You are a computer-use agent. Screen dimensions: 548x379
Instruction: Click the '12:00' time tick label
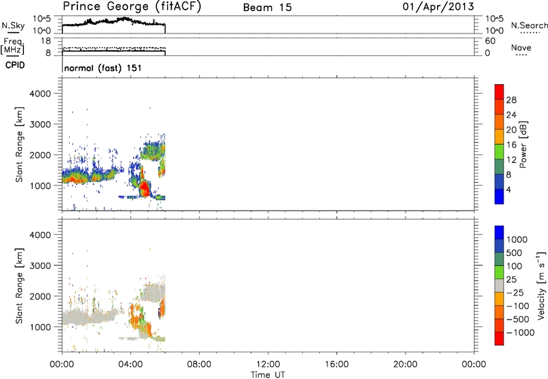[268, 365]
